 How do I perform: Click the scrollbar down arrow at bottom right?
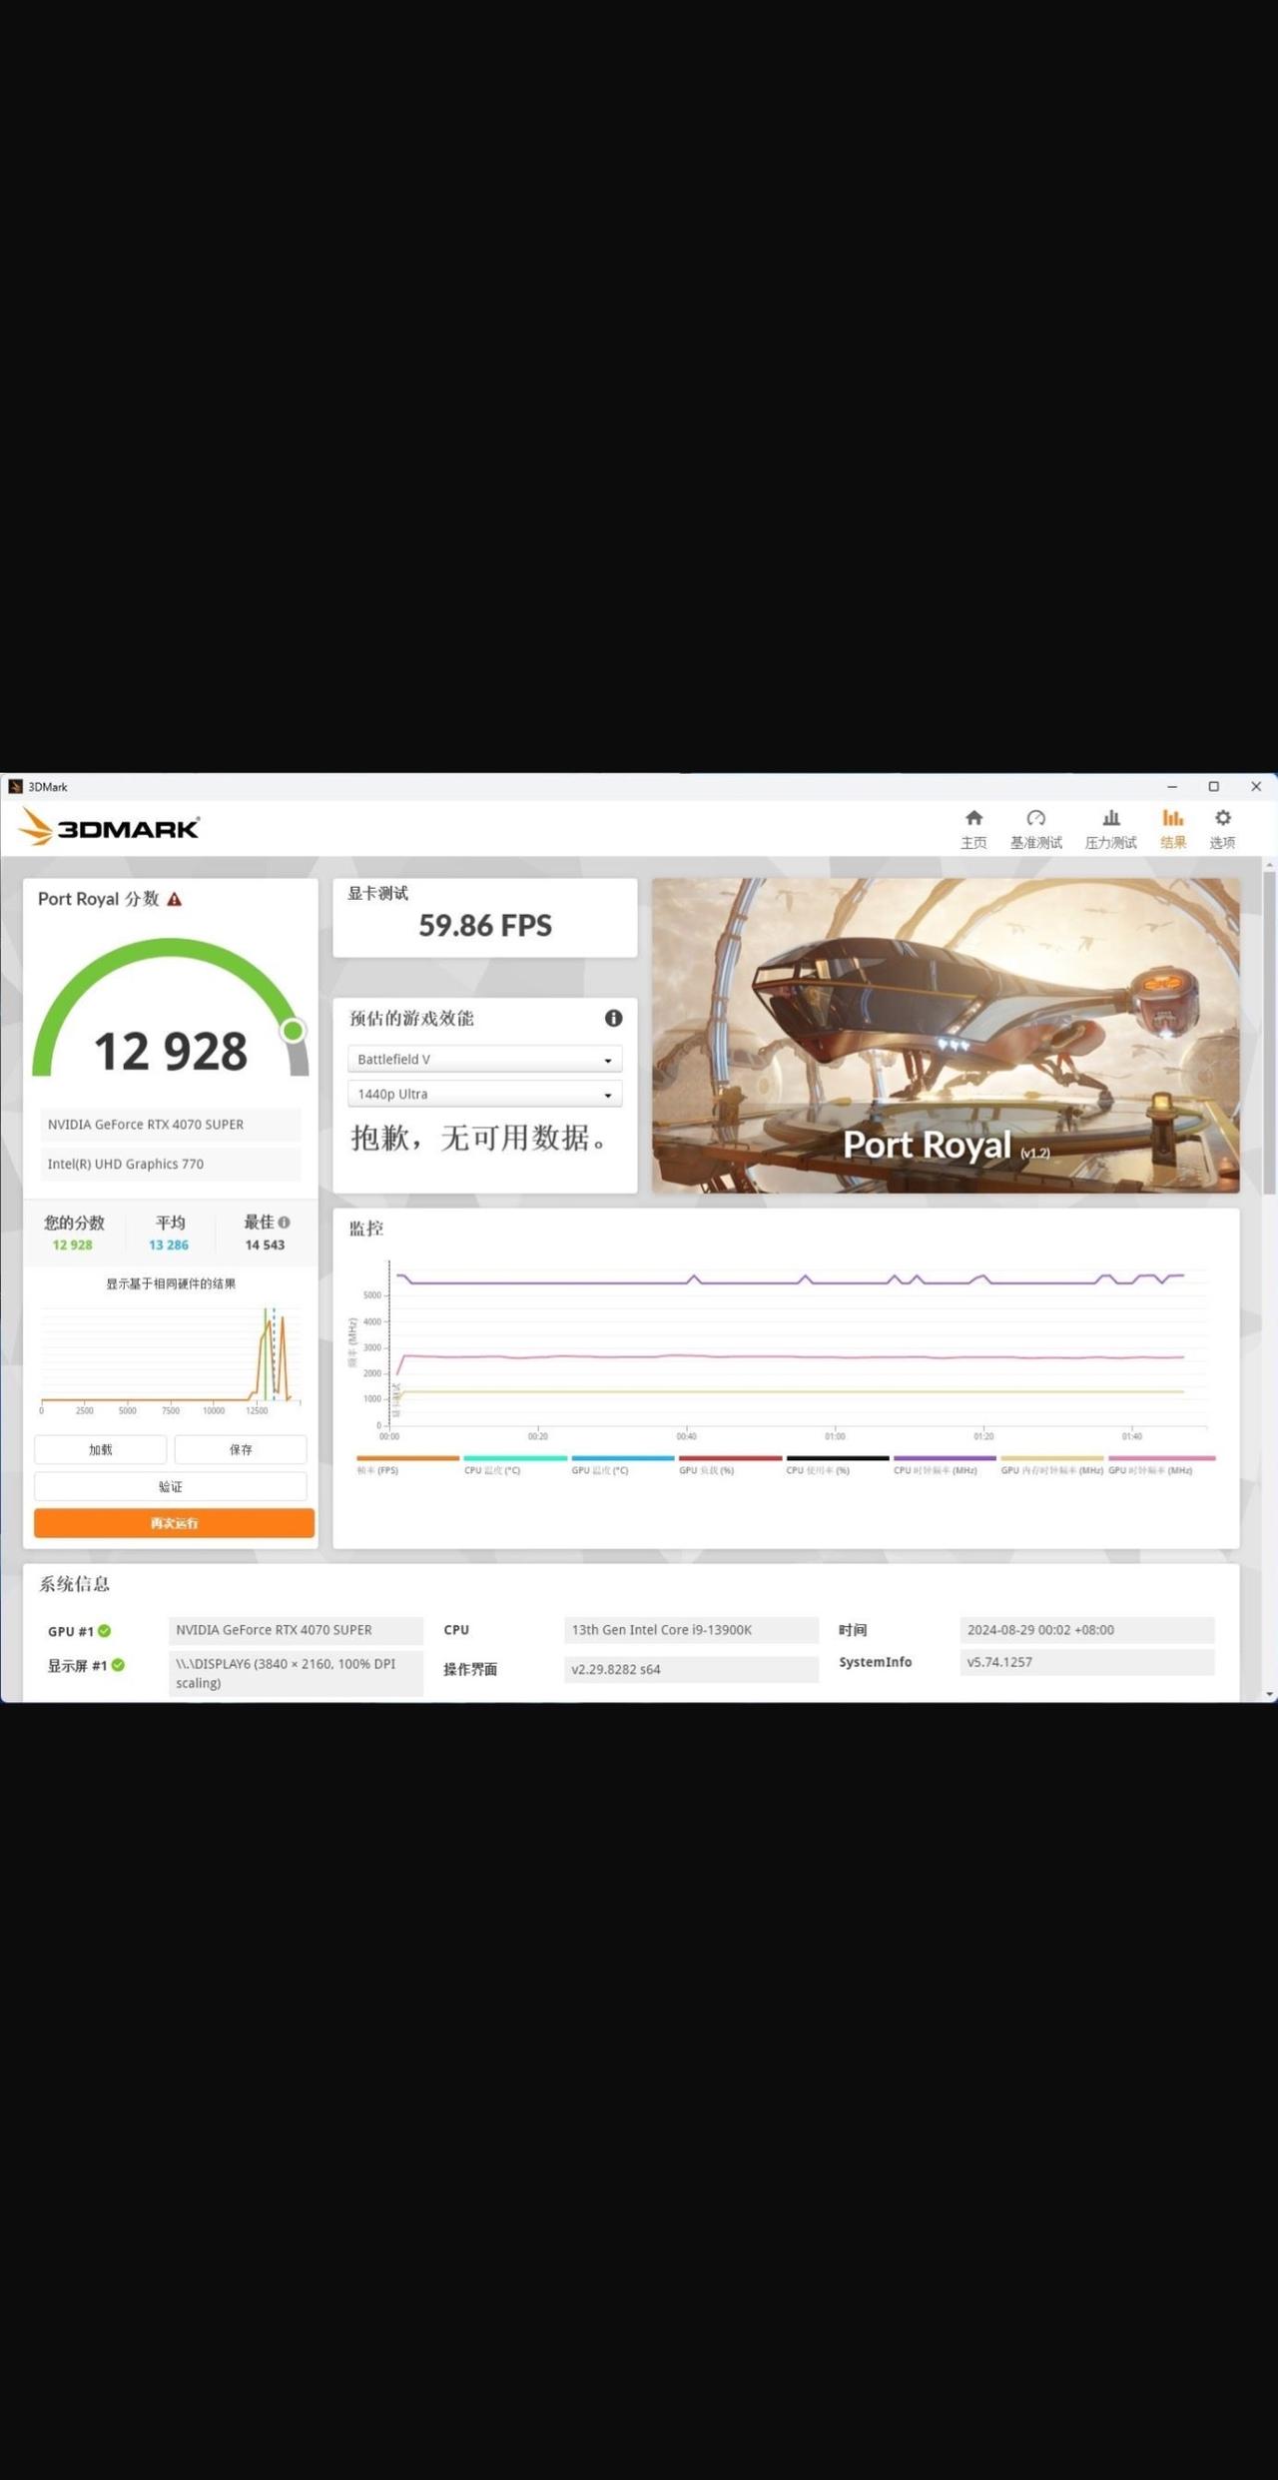(x=1269, y=1694)
